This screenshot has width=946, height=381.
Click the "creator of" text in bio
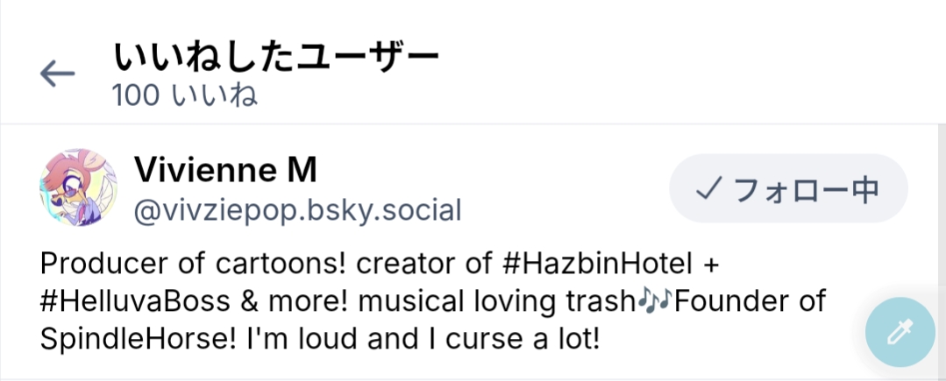click(394, 263)
